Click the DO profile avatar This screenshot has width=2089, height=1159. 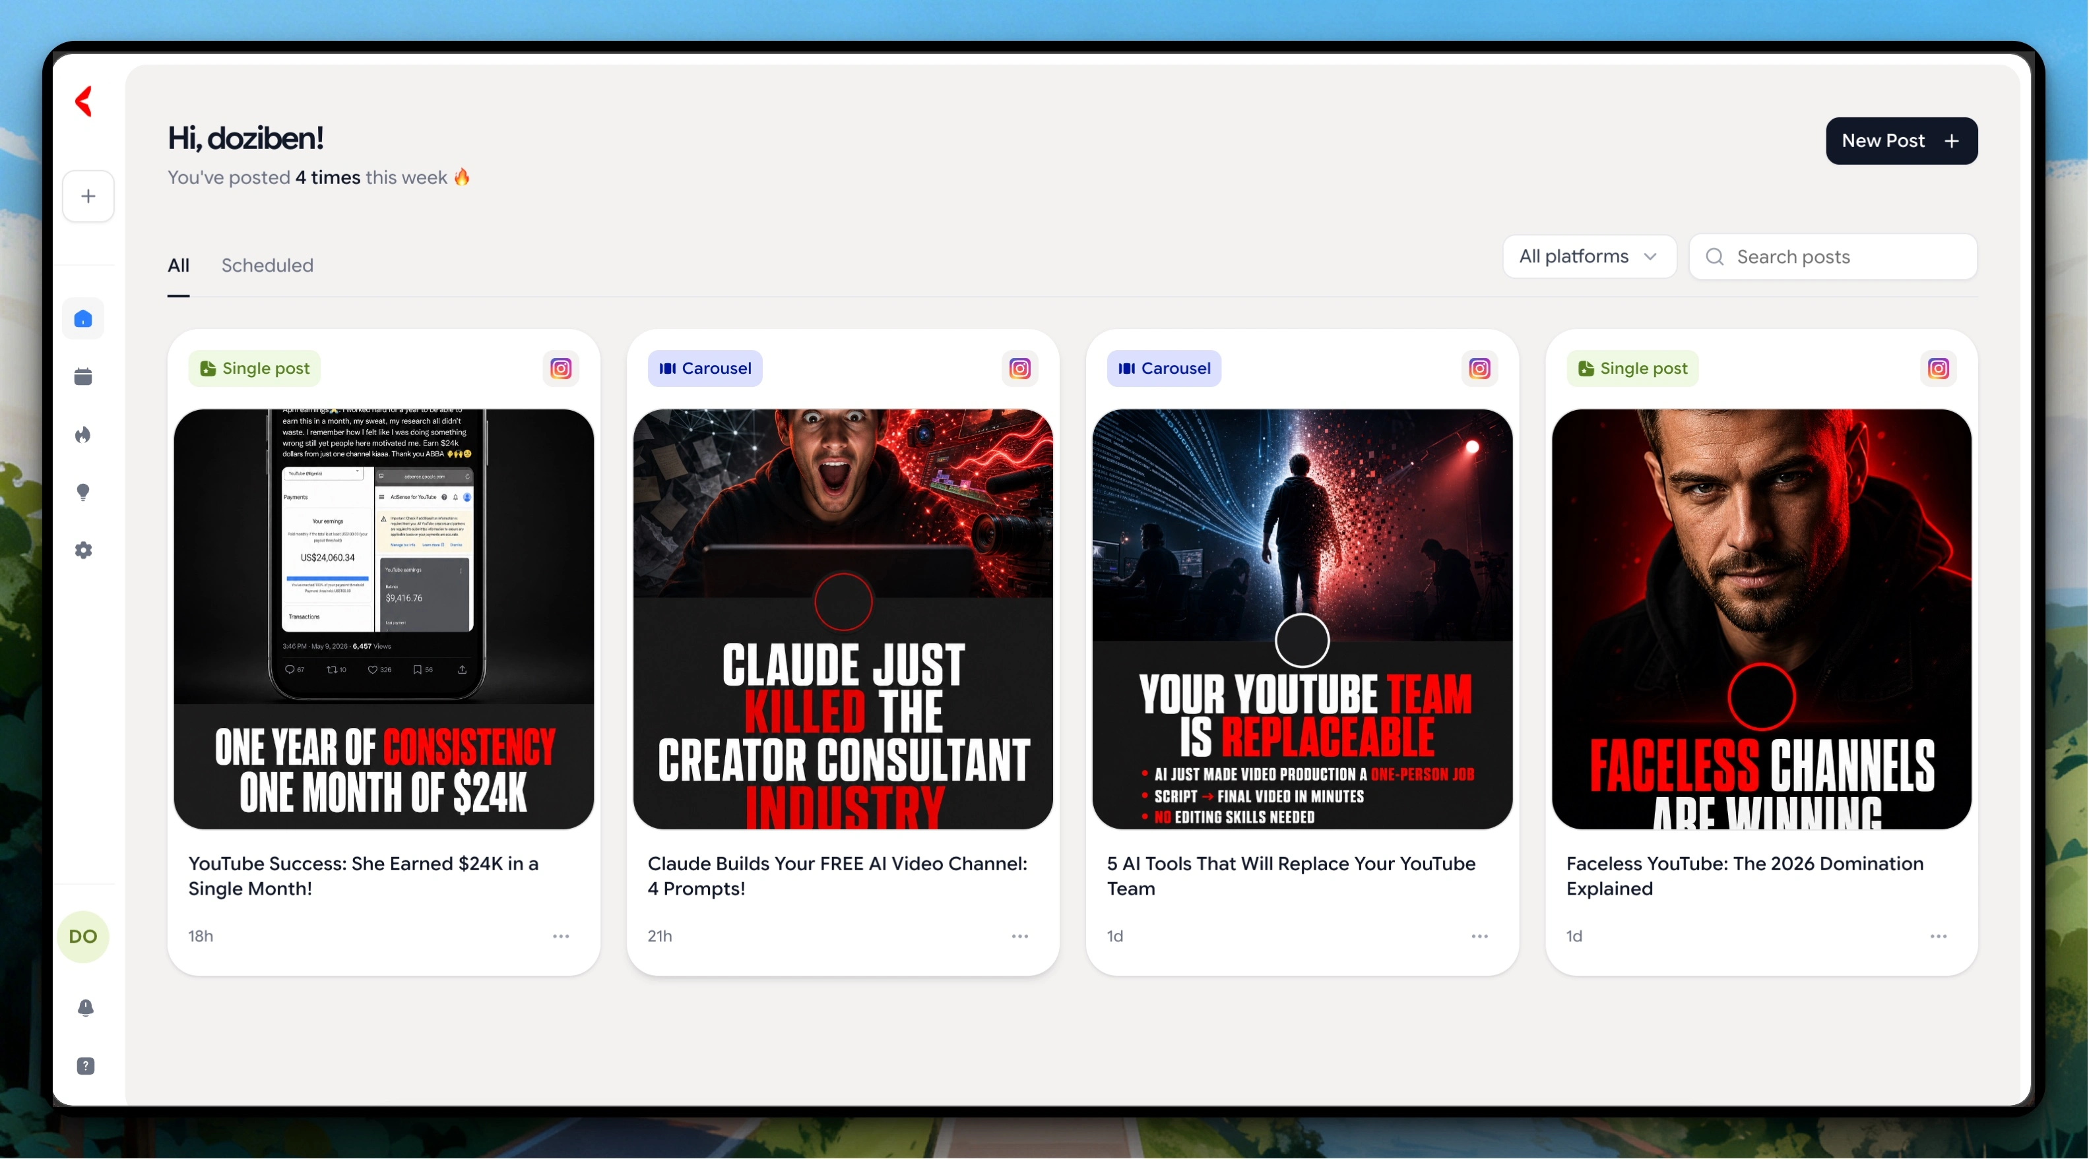(82, 936)
